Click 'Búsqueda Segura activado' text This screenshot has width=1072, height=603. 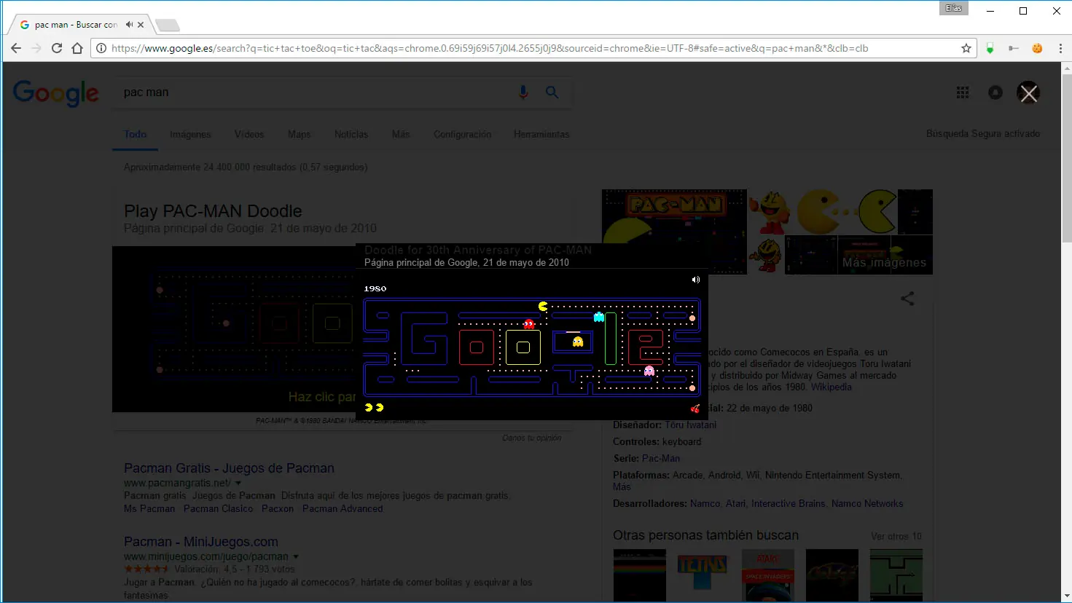click(983, 133)
